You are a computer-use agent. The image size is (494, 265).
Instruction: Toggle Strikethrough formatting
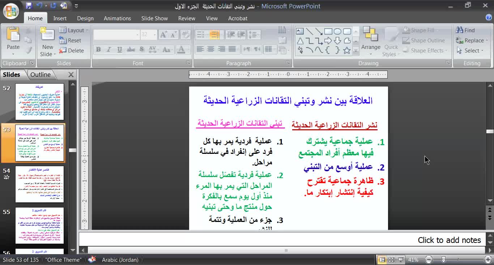click(x=131, y=50)
